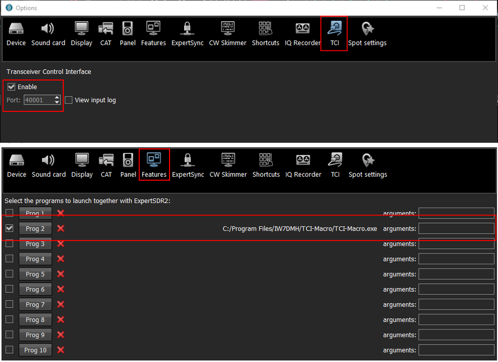Click the Port 40001 input field
498x362 pixels.
coord(39,100)
